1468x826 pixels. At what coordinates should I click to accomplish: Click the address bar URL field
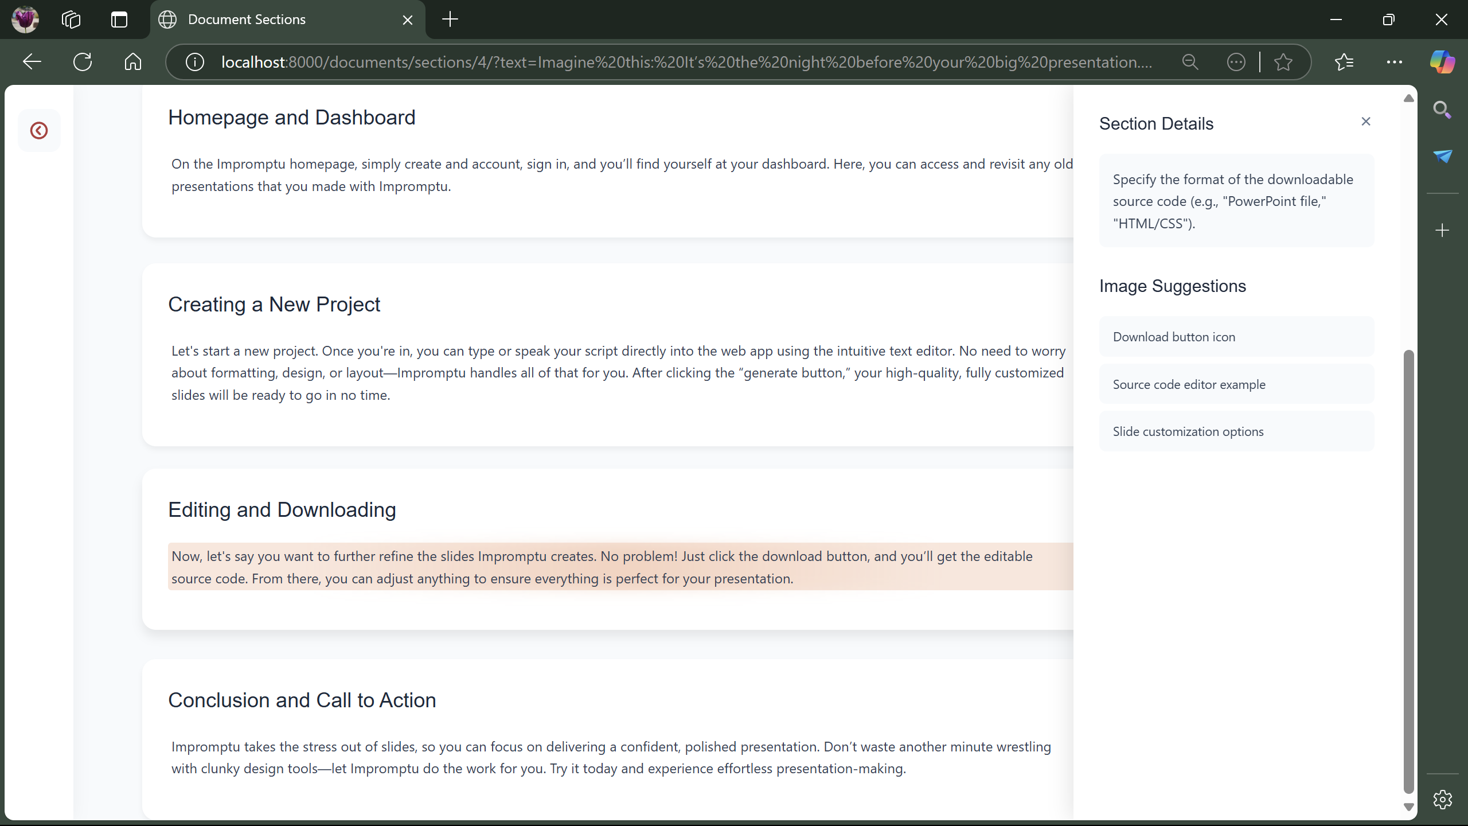point(685,62)
